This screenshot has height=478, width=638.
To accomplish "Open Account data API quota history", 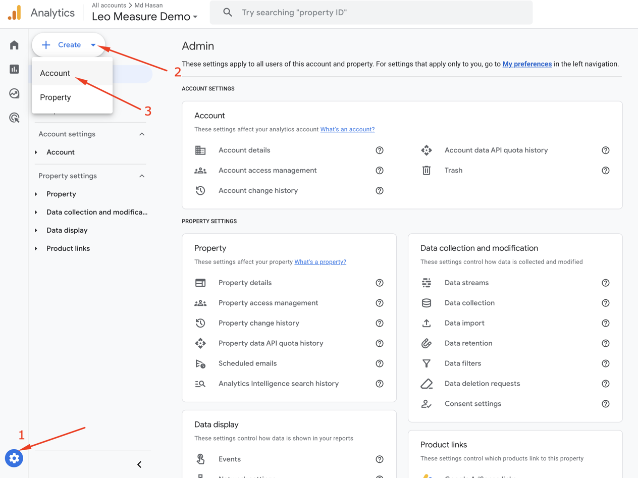I will pos(496,150).
